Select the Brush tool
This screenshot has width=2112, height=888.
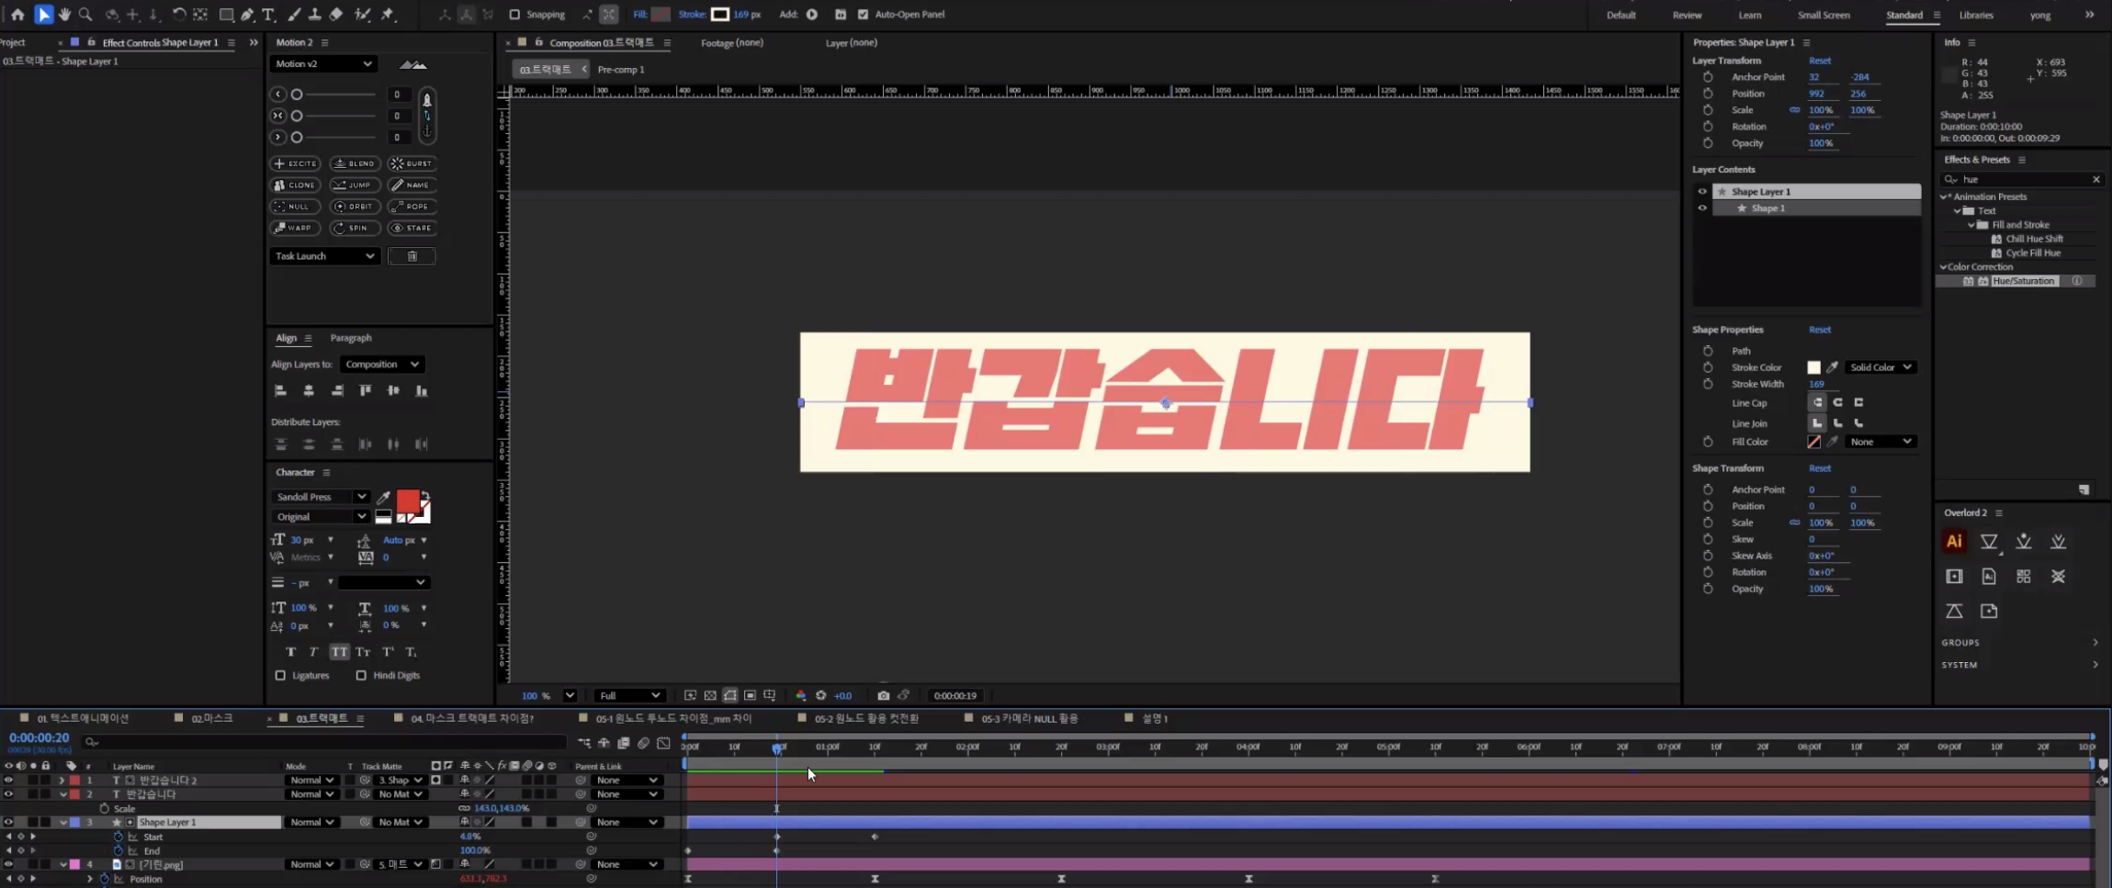tap(294, 15)
